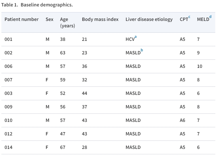The image size is (218, 156).
Task: Click age 67 in patient 014 row
Action: point(62,147)
